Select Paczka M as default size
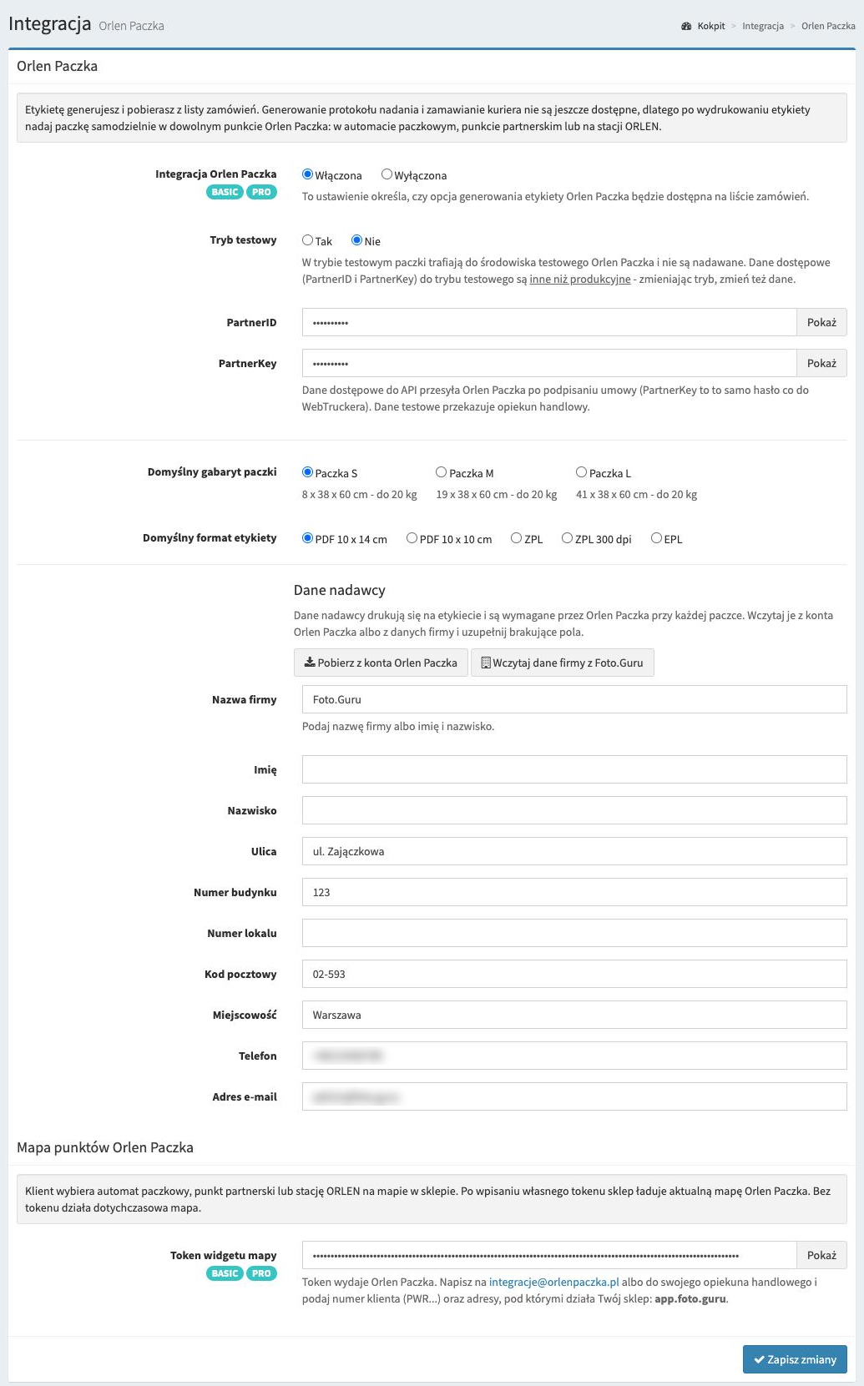 (x=441, y=472)
